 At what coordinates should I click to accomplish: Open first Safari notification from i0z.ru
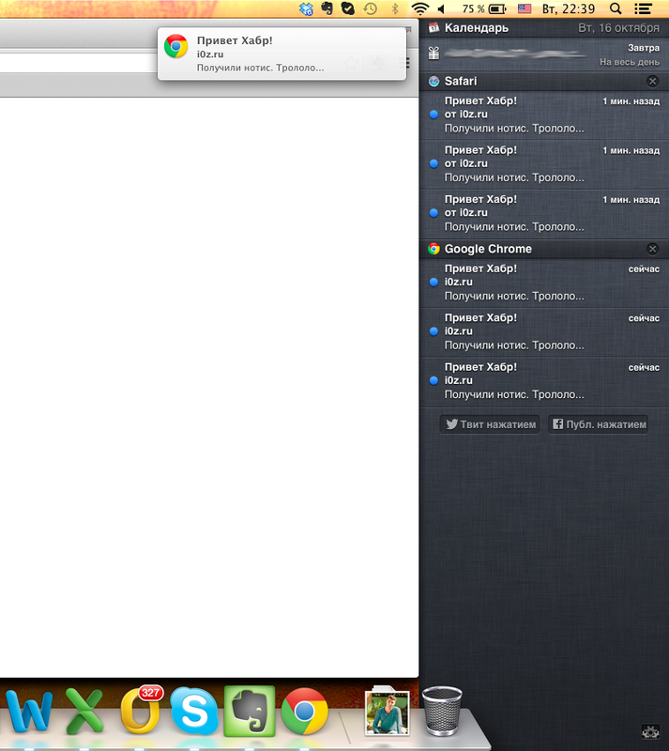544,115
